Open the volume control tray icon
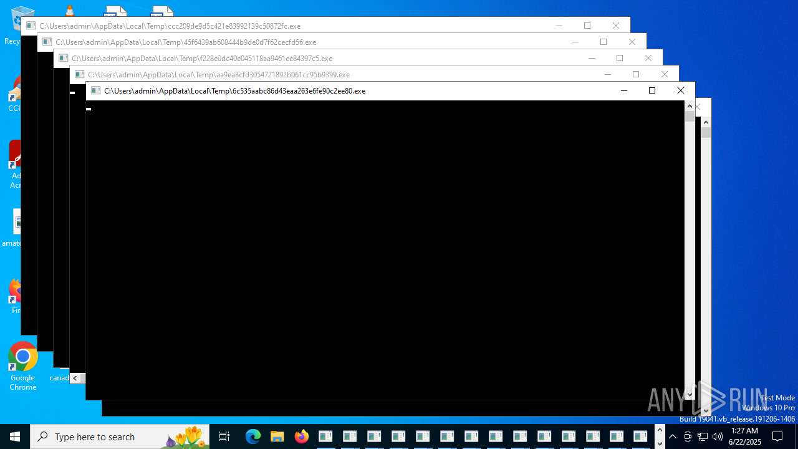This screenshot has width=798, height=449. (x=717, y=437)
